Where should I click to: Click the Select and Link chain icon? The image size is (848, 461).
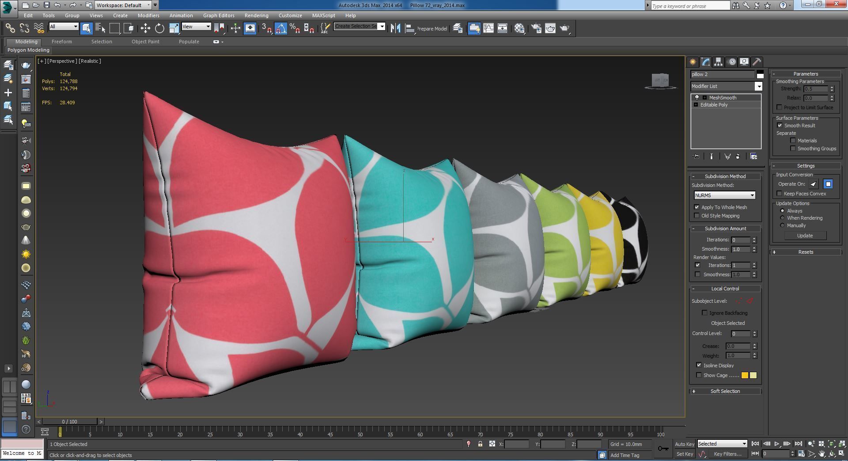pos(10,28)
